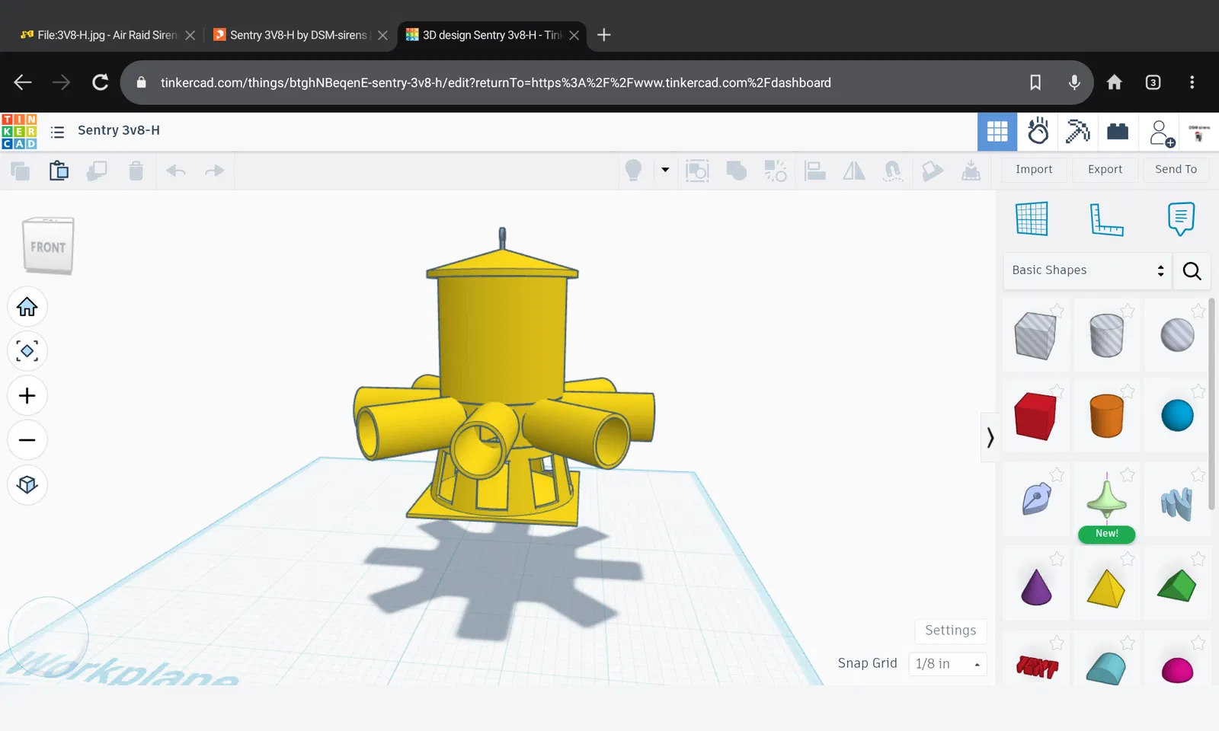Pick the green shape marked New!

(1106, 499)
